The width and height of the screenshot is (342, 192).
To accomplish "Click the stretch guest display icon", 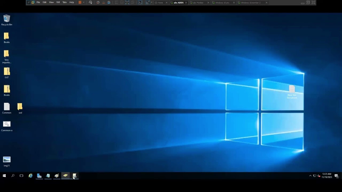I will pos(148,2).
